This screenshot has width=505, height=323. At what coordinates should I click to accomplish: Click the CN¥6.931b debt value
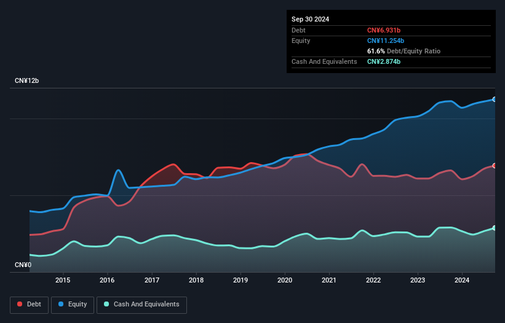tap(384, 30)
